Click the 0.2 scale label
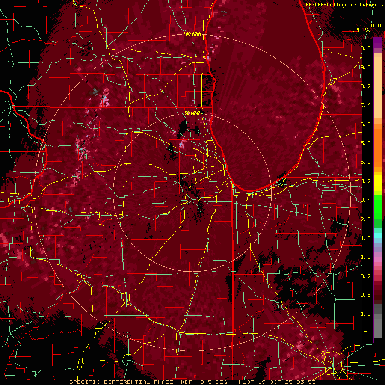This screenshot has height=385, width=385. pyautogui.click(x=366, y=276)
